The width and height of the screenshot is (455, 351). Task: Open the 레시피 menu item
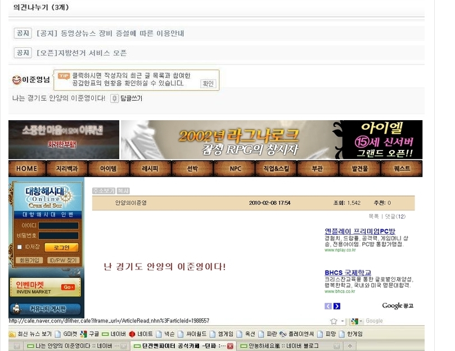coord(150,168)
